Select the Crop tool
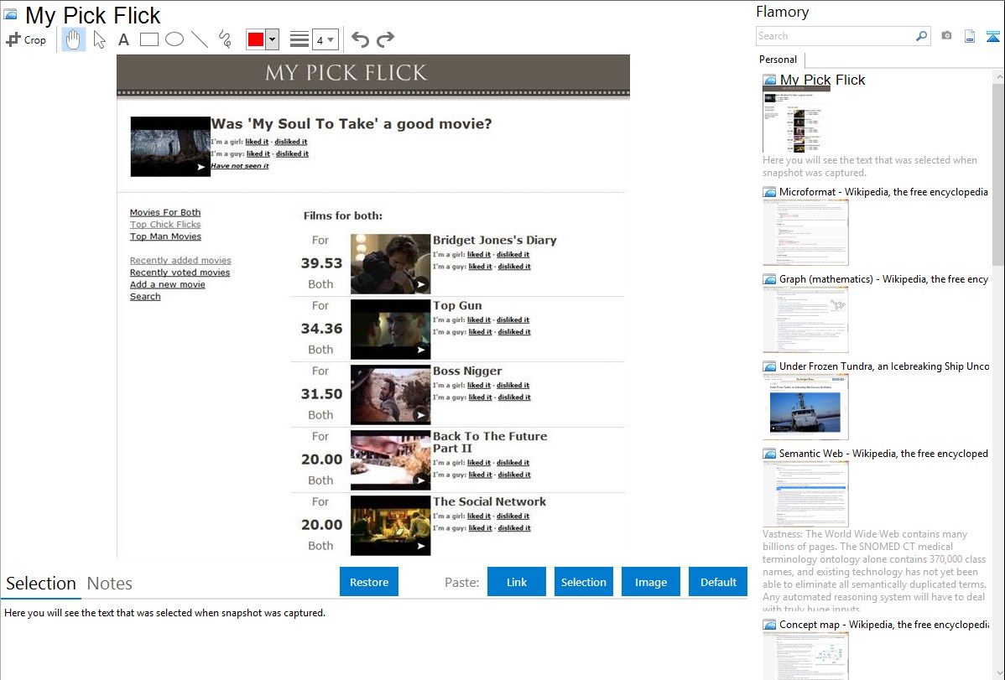Image resolution: width=1005 pixels, height=680 pixels. [x=26, y=39]
